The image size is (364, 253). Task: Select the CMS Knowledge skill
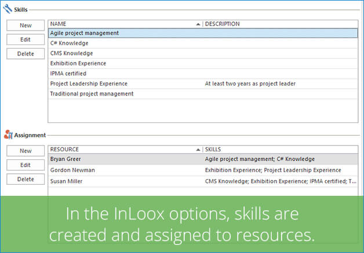coord(203,53)
